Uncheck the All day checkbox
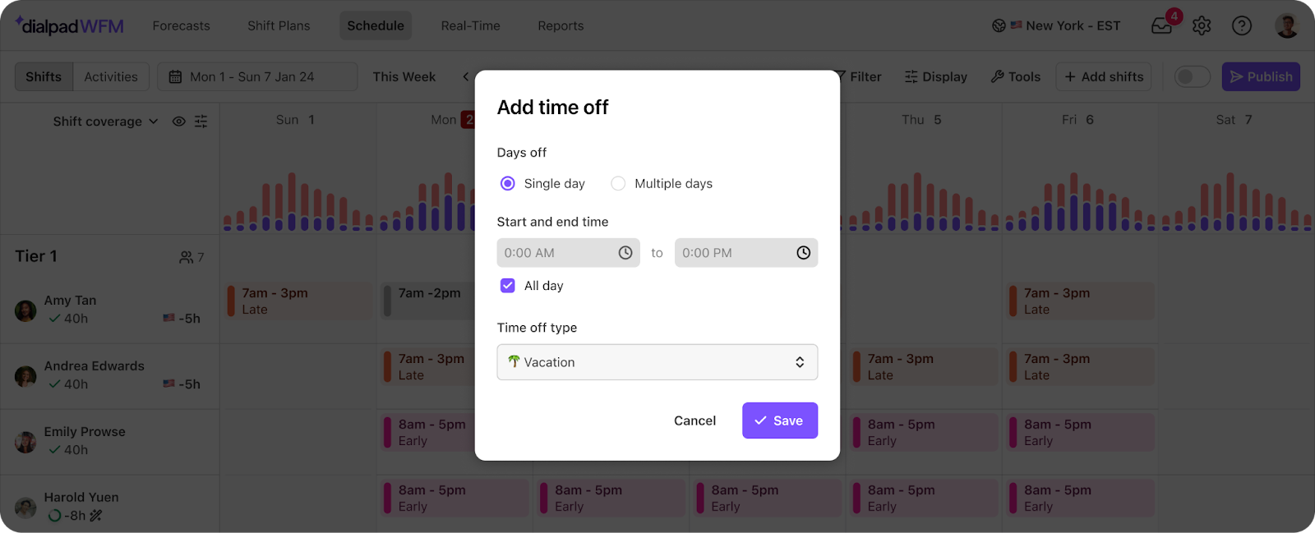The width and height of the screenshot is (1315, 533). pos(508,286)
